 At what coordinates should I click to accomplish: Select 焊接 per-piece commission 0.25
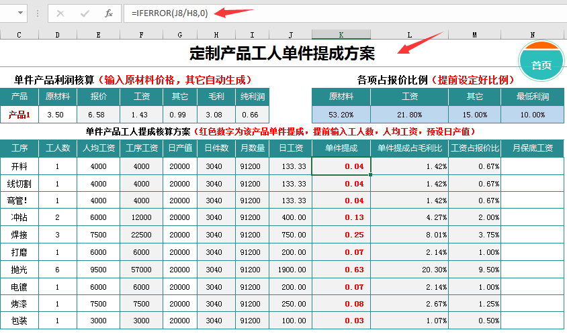(341, 235)
